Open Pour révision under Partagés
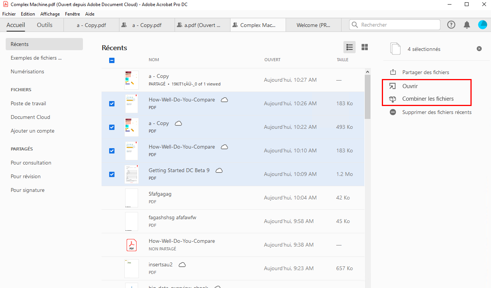 [x=25, y=176]
